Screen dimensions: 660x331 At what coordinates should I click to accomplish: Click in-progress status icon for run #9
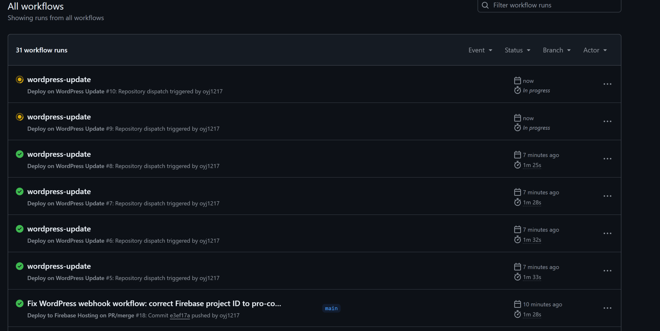click(x=20, y=117)
